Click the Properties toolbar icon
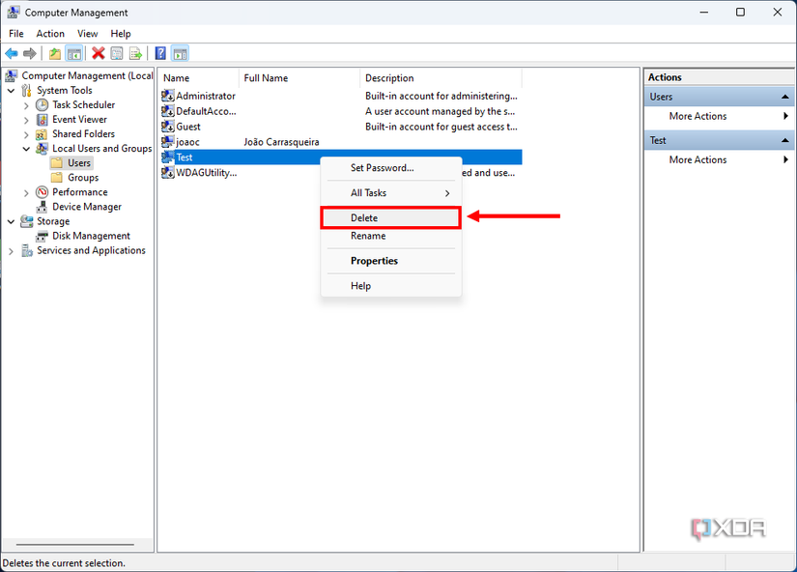 [117, 53]
